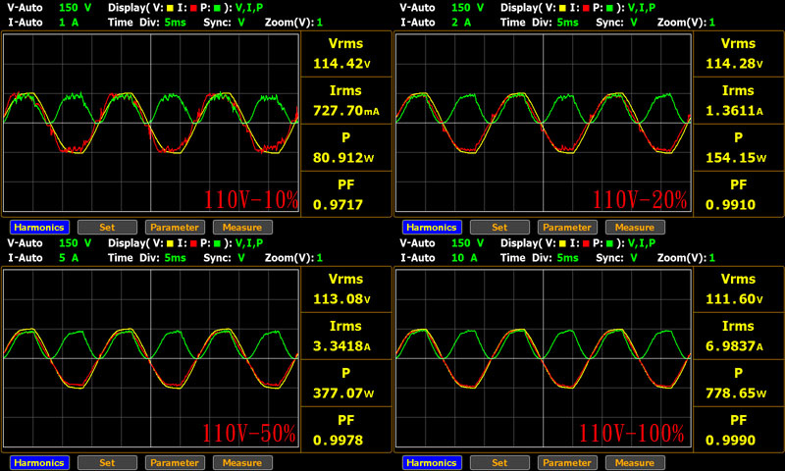Click red I swatch in the 1 A screen header
This screenshot has width=785, height=471.
click(193, 8)
